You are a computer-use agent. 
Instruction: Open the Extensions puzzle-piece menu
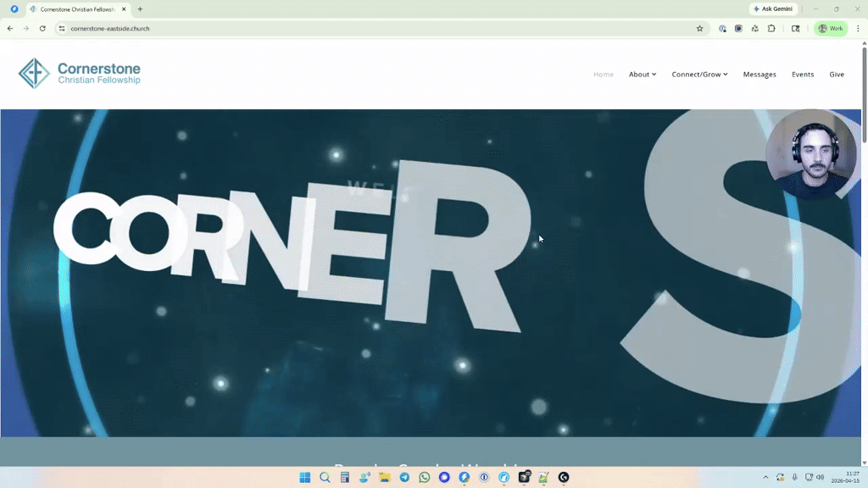[771, 28]
